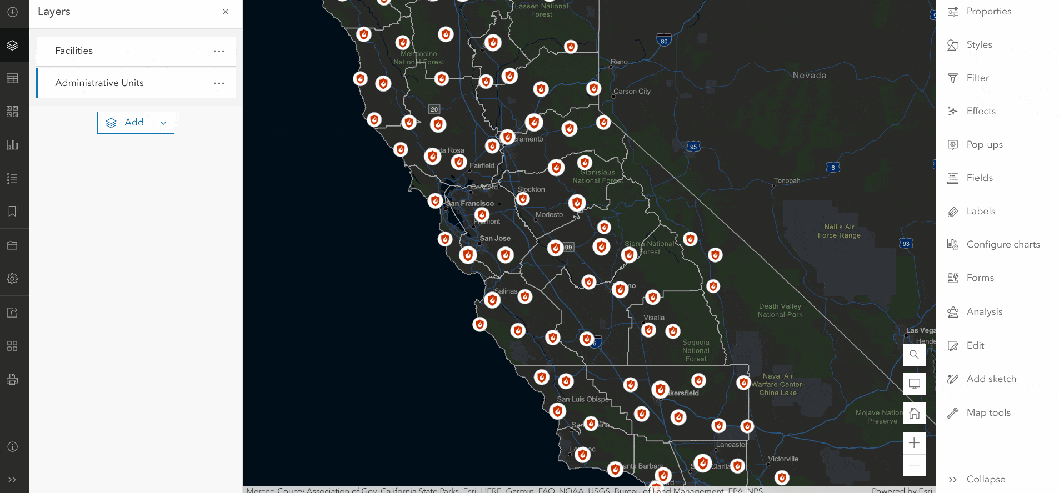Click the US Route 95 highway shield
Screen dimensions: 1059x493
tap(693, 147)
